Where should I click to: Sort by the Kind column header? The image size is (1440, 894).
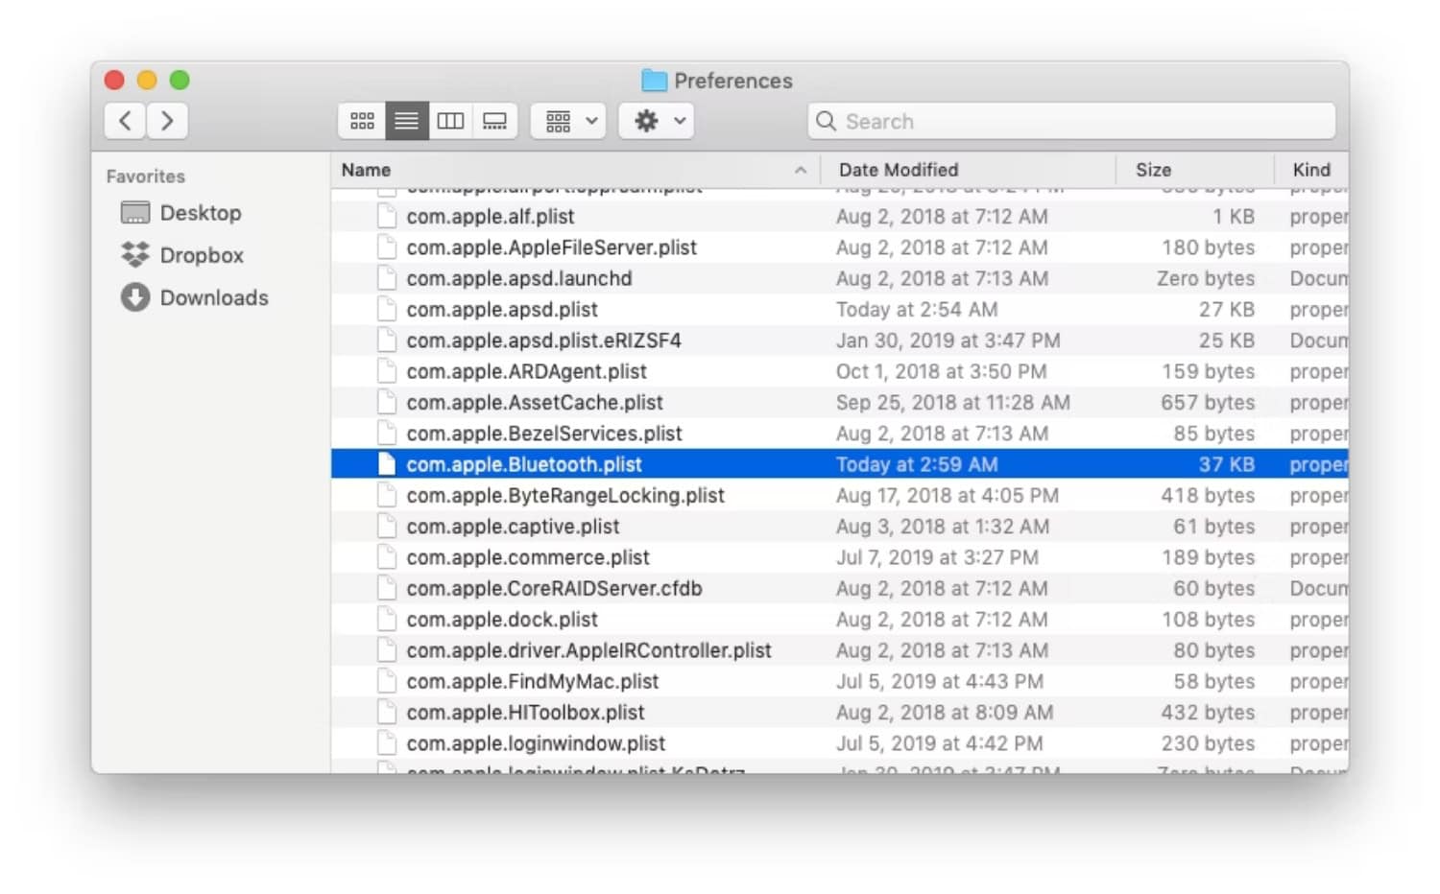(1311, 170)
